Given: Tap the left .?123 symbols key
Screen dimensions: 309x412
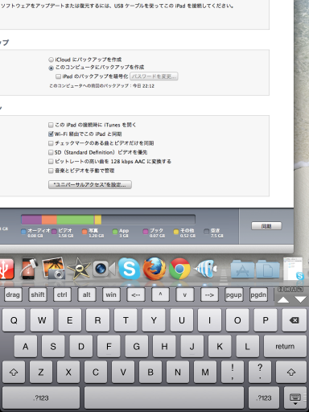Looking at the screenshot, I should click(41, 398).
